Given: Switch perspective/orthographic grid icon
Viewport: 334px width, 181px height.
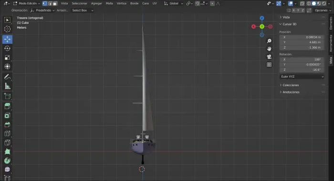Looking at the screenshot, I should point(269,64).
